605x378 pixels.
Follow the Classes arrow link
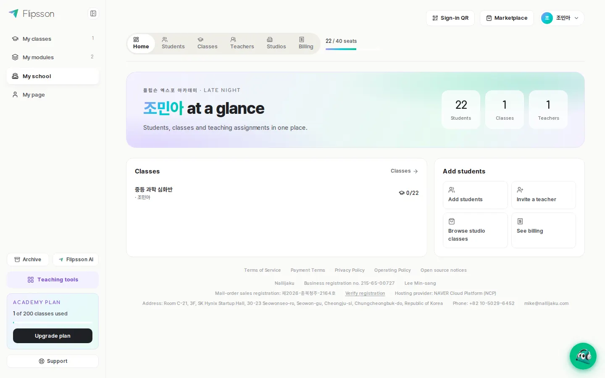point(404,171)
